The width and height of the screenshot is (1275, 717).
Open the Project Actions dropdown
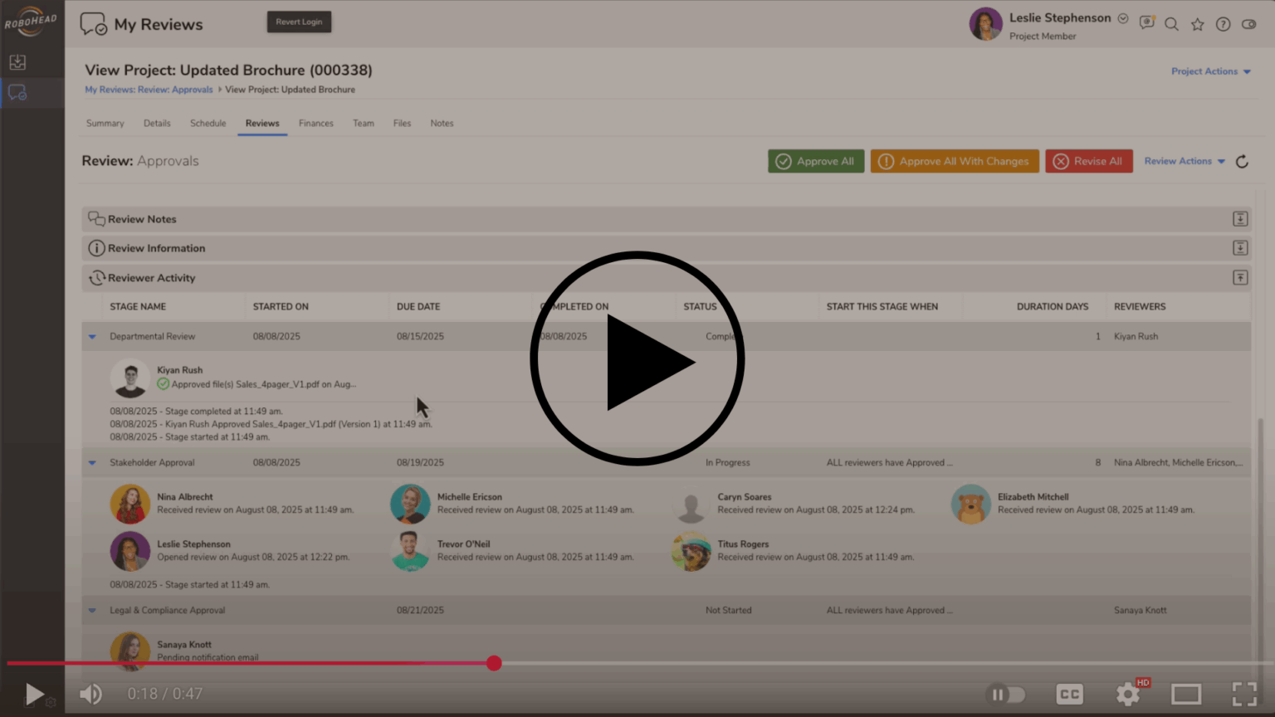(1210, 71)
